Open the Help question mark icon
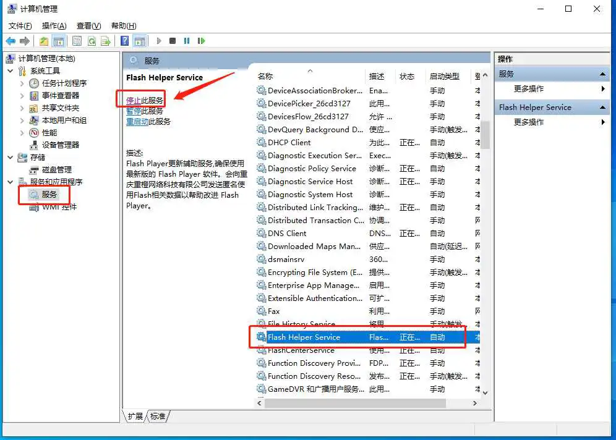Screen dimensions: 616x440 click(124, 41)
